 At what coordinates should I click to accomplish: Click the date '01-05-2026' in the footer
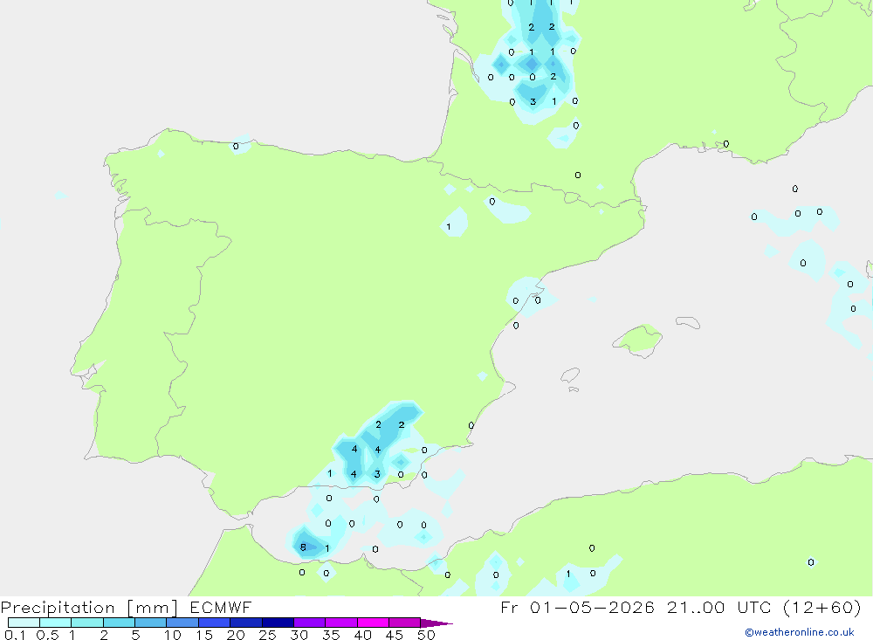(x=593, y=607)
